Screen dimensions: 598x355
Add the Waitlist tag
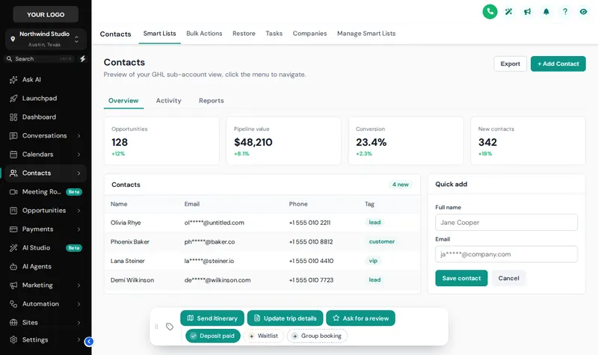[x=264, y=336]
